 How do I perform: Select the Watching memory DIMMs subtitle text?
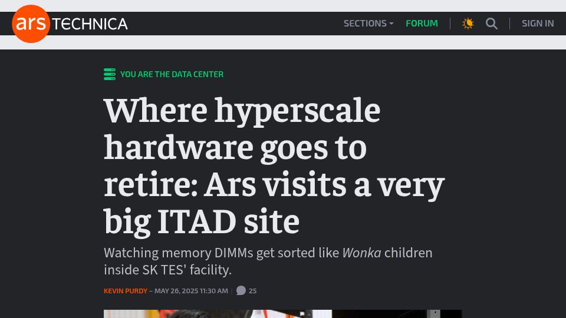(268, 261)
